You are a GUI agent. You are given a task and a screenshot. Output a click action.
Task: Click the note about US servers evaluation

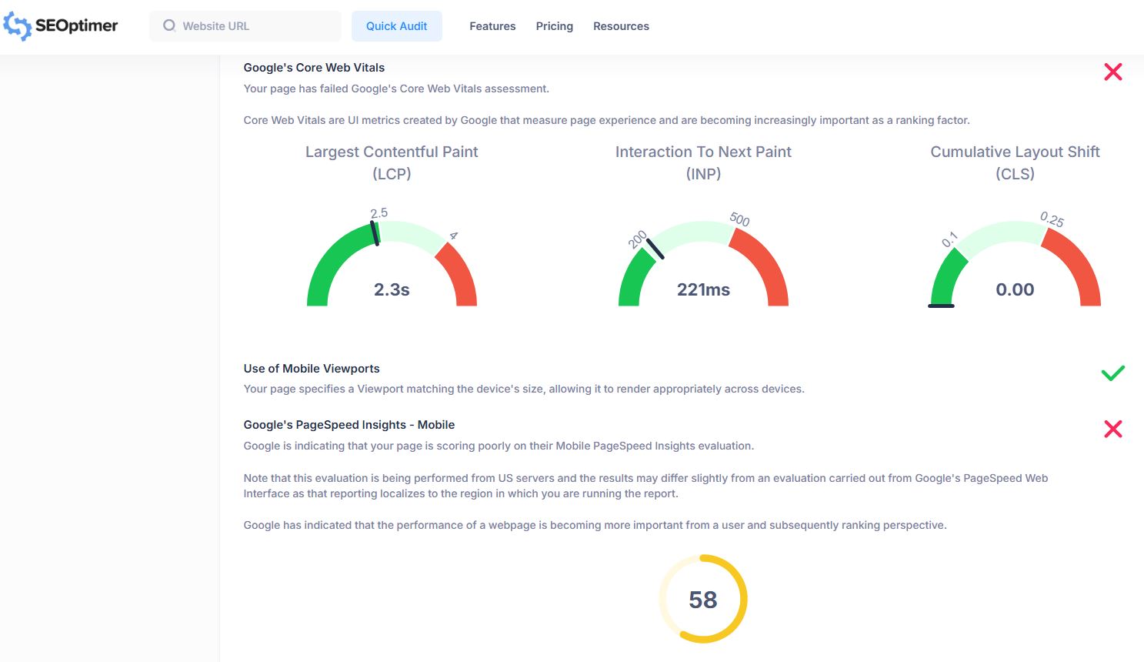tap(645, 486)
